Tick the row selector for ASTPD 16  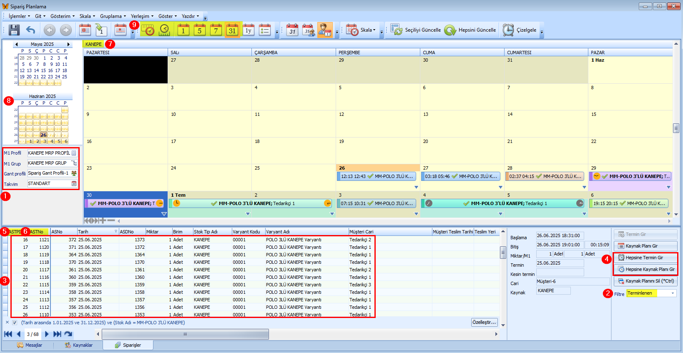(x=5, y=240)
